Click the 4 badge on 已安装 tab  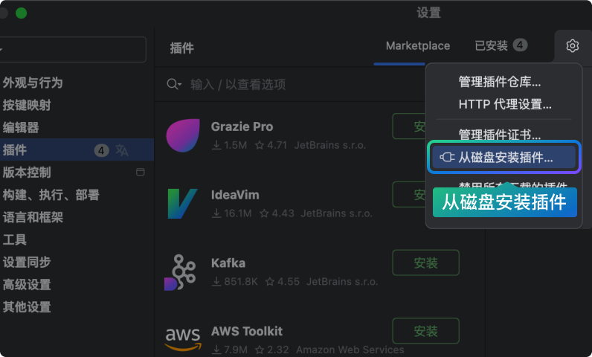point(520,45)
